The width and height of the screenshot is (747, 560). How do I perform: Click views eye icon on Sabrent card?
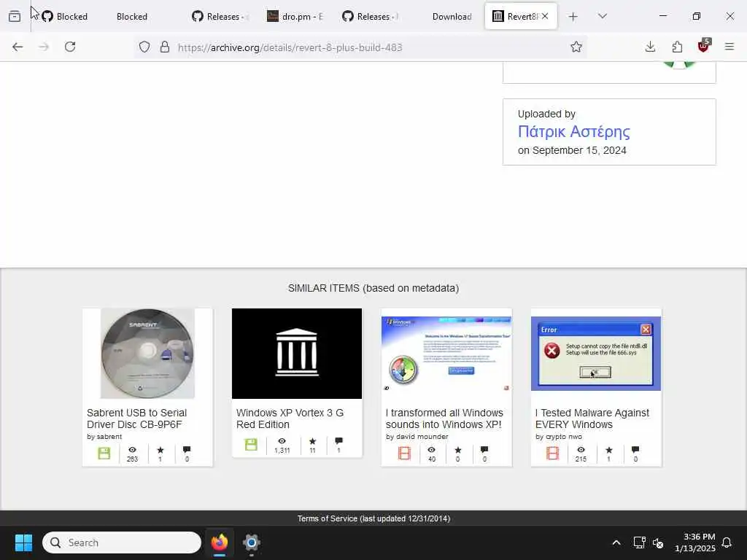pyautogui.click(x=133, y=449)
